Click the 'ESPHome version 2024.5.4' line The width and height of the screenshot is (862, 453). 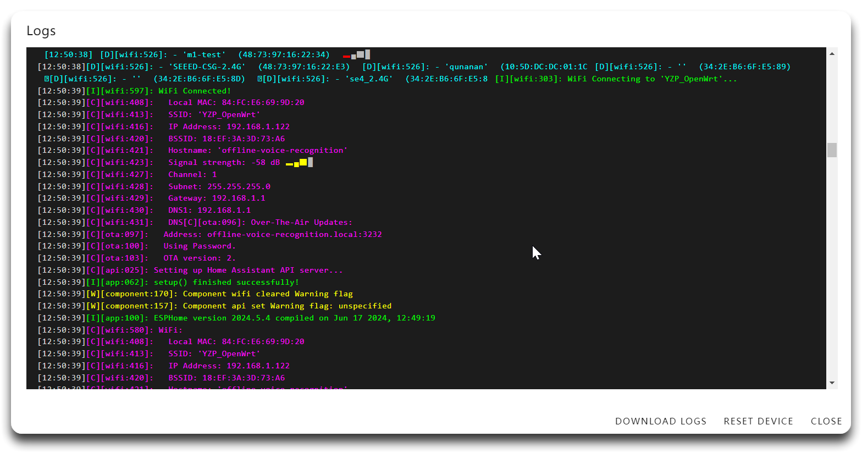(236, 318)
